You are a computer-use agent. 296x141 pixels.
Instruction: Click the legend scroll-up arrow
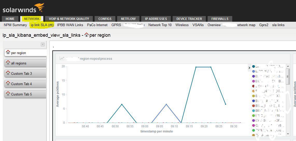click(288, 66)
